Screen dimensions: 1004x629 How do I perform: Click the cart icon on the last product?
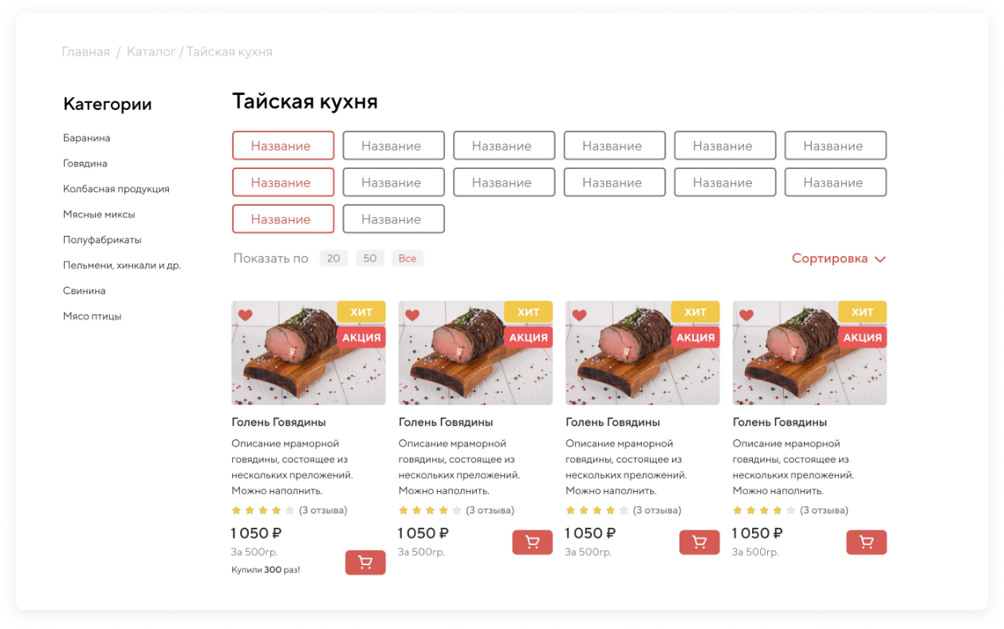coord(866,541)
